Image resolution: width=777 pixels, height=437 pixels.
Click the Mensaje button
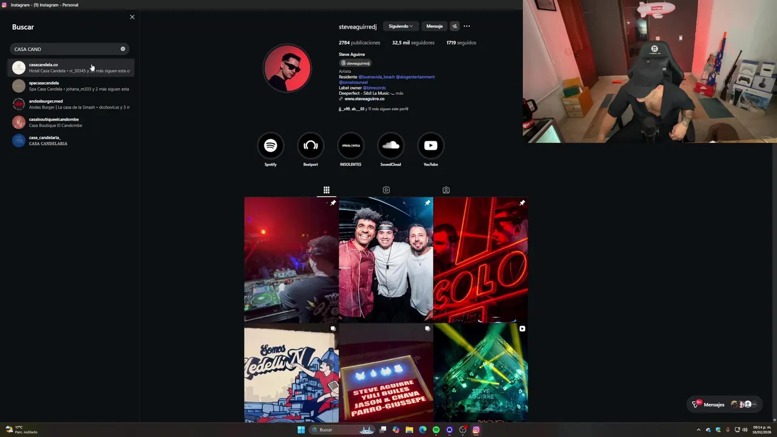435,26
